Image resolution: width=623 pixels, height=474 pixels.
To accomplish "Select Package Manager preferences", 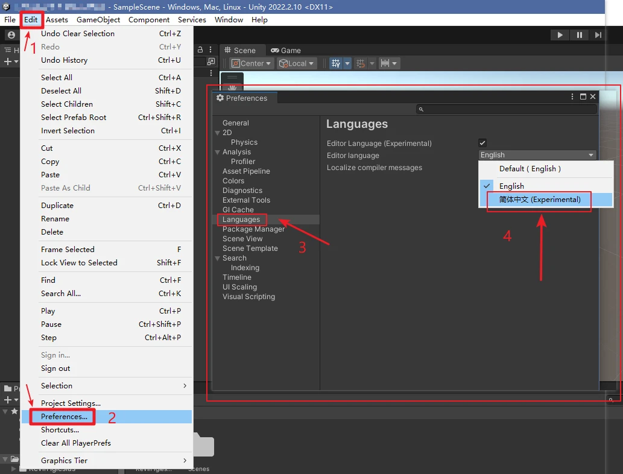I will [253, 229].
